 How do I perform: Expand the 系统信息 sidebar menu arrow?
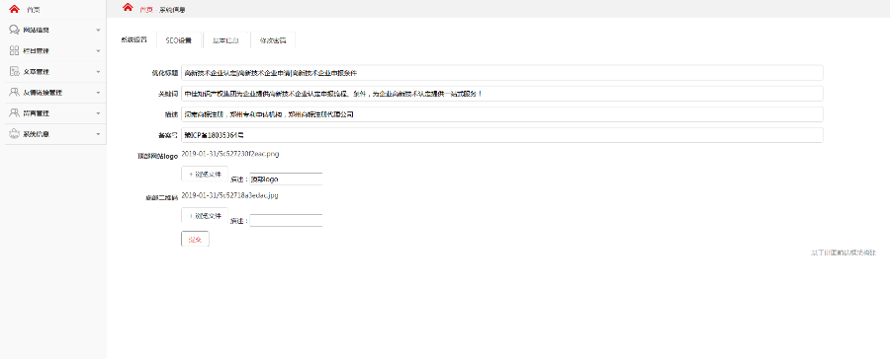tap(98, 135)
